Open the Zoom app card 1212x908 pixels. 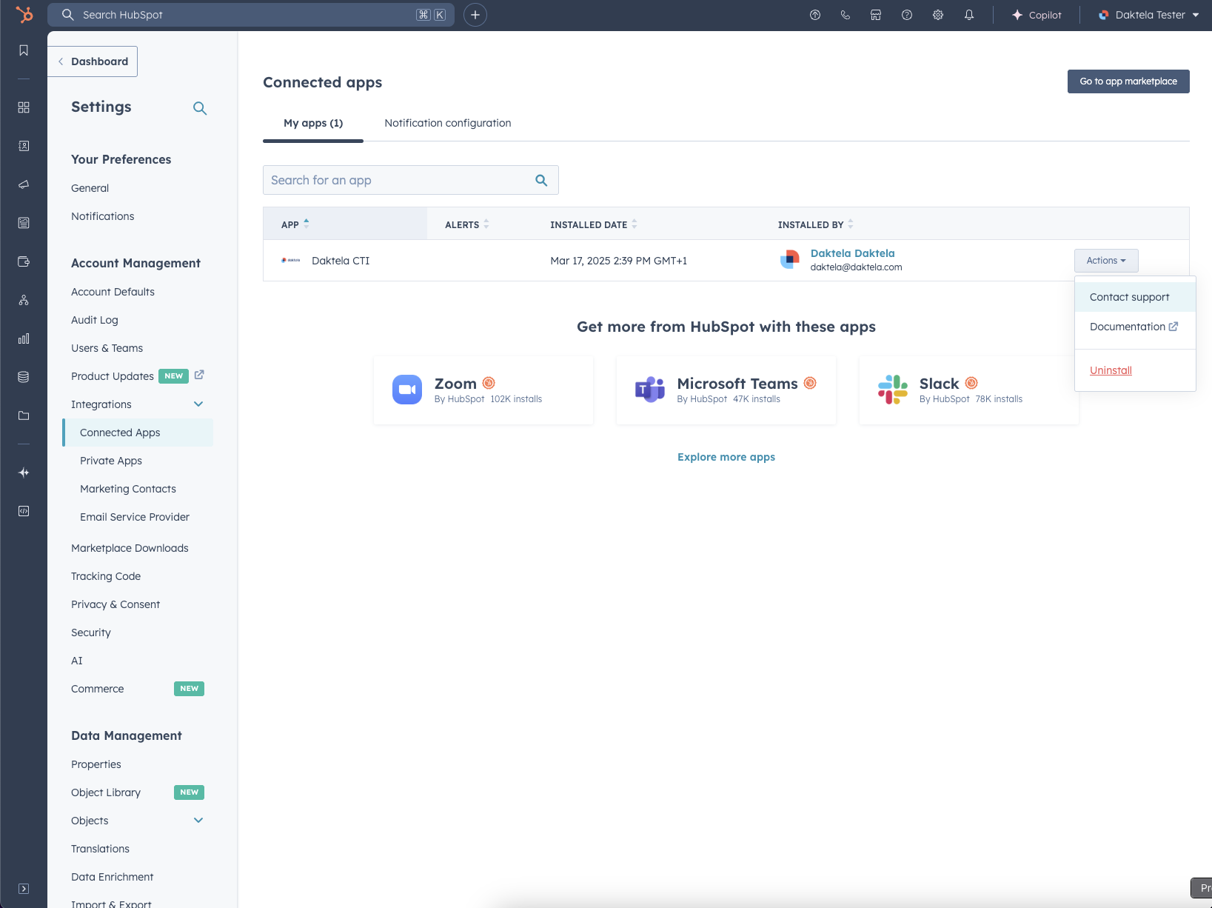pyautogui.click(x=483, y=390)
